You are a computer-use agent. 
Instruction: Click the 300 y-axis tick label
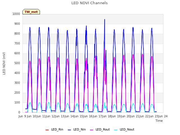(x=17, y=83)
